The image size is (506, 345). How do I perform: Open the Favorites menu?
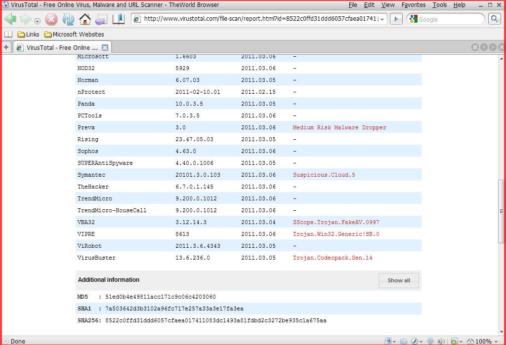click(x=414, y=5)
